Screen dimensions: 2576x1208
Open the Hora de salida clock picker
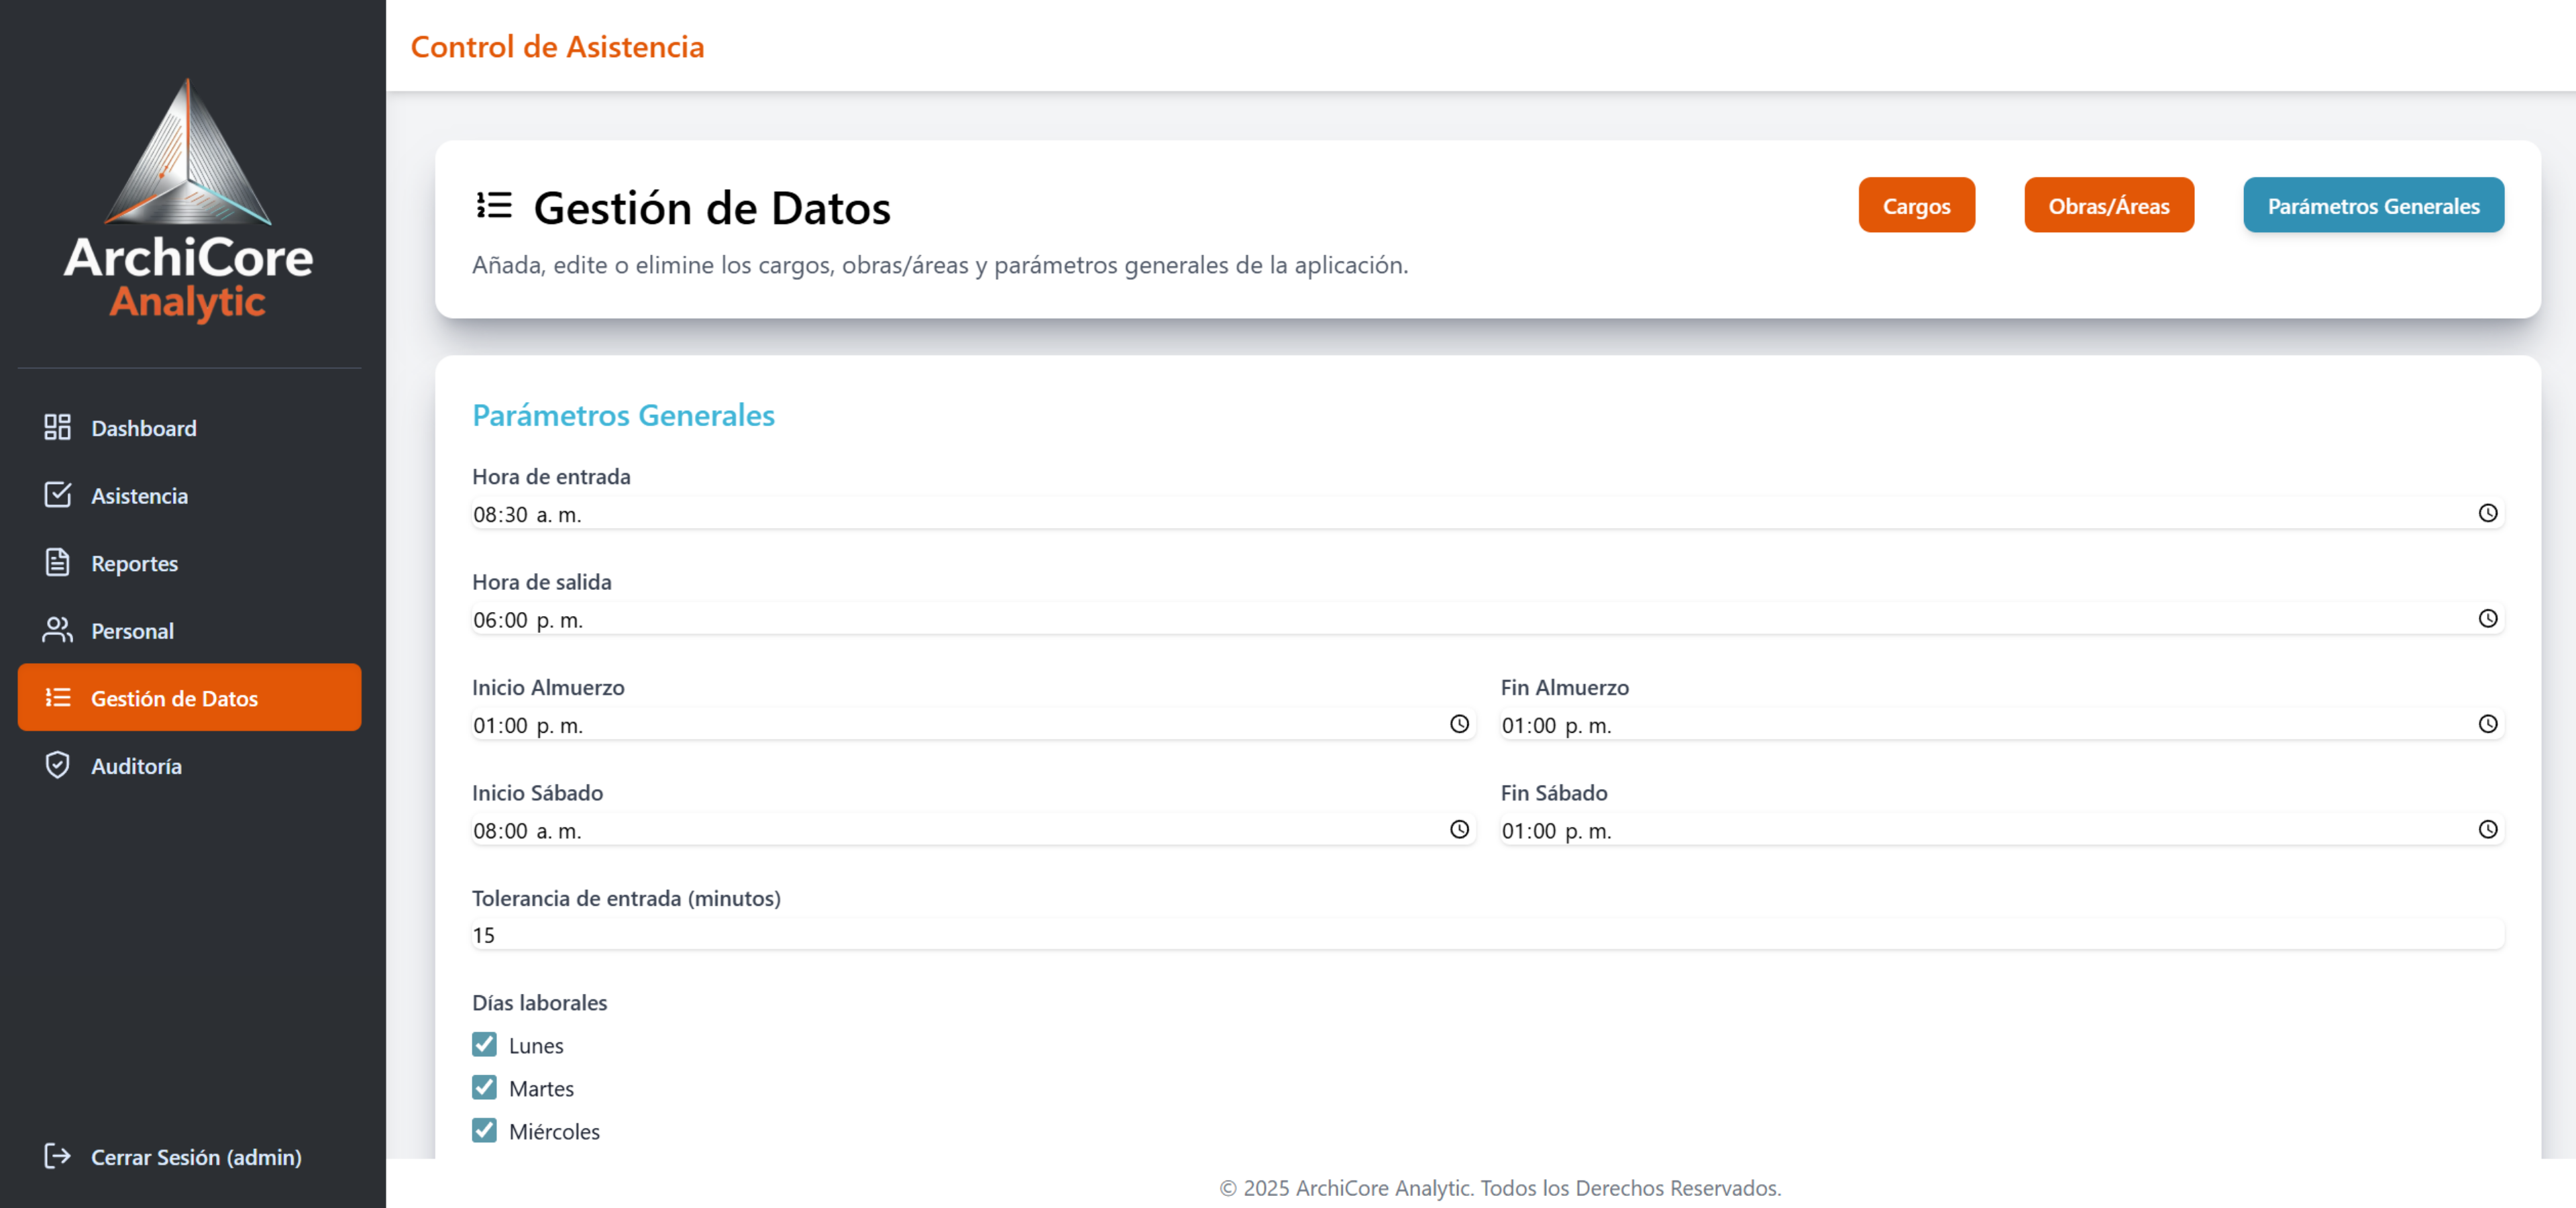click(x=2488, y=619)
